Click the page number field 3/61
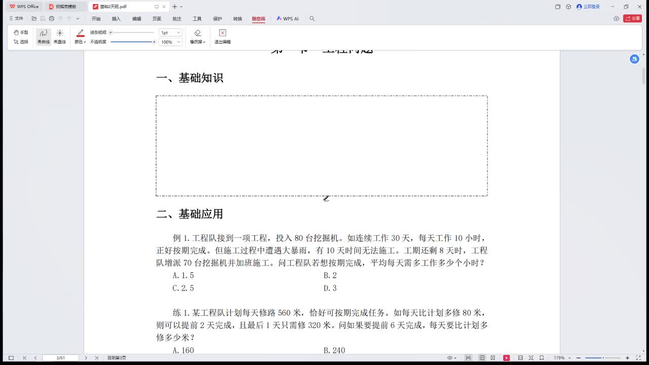 pos(60,358)
